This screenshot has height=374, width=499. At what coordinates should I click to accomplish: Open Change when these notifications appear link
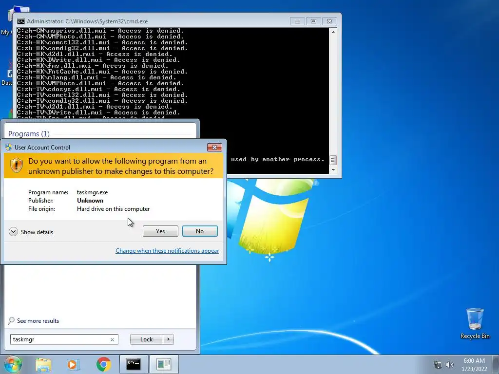(x=167, y=251)
